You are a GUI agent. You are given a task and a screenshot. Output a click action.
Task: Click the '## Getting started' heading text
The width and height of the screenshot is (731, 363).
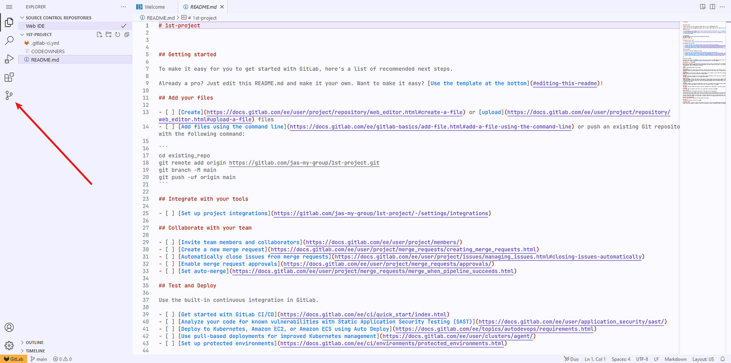point(187,55)
